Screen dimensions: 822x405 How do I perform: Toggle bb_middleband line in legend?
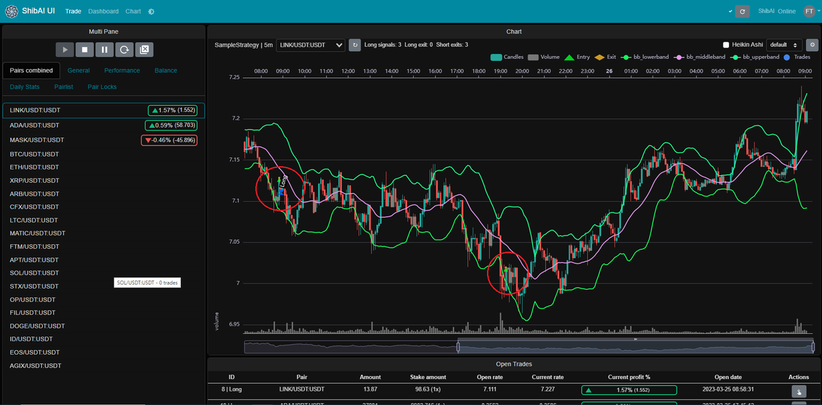[700, 57]
